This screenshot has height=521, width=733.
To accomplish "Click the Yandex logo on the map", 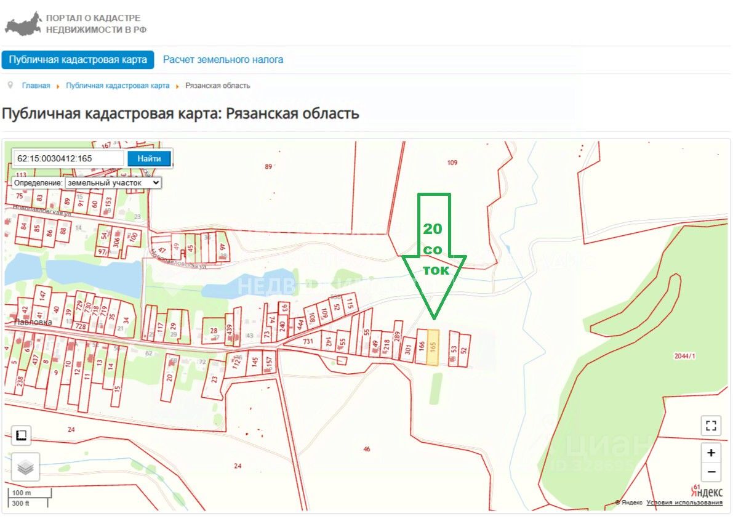I will (x=707, y=491).
